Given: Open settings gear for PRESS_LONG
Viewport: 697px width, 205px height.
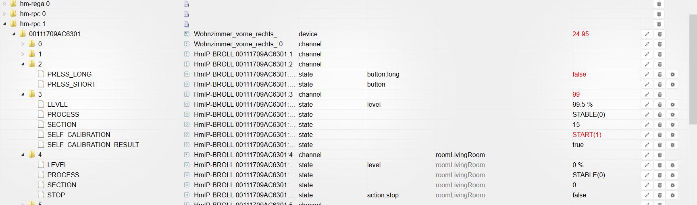Looking at the screenshot, I should (672, 75).
